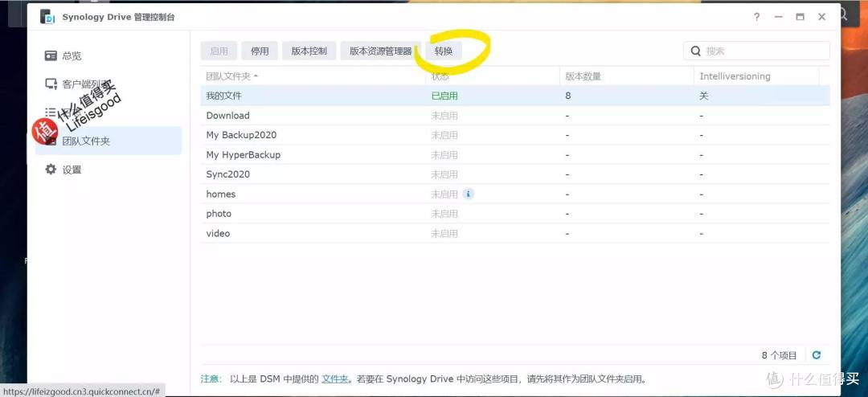Minimize the Synology Drive console window
The image size is (868, 397).
[778, 17]
